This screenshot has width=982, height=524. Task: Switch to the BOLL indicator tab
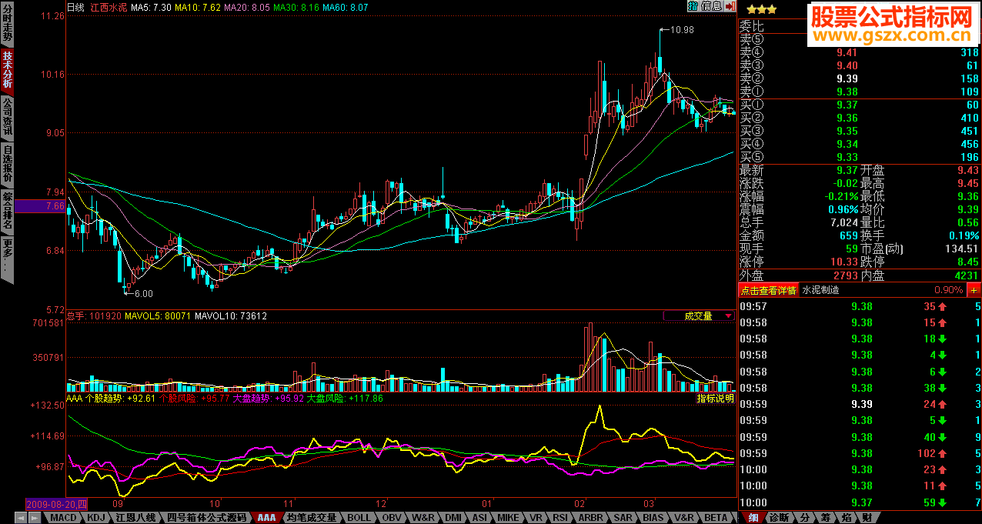(x=359, y=518)
